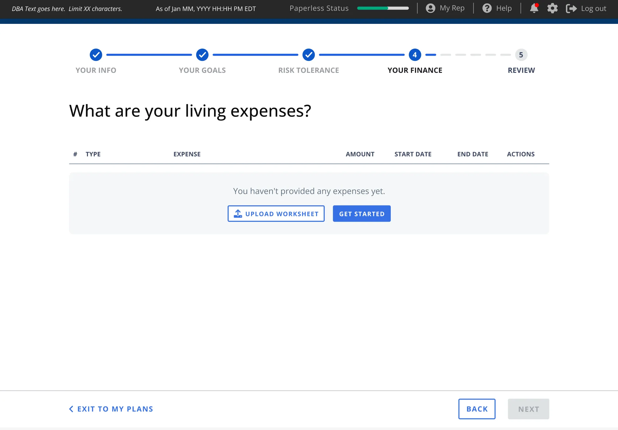Click the Actions column header
Screen dimensions: 618x430
(x=521, y=154)
